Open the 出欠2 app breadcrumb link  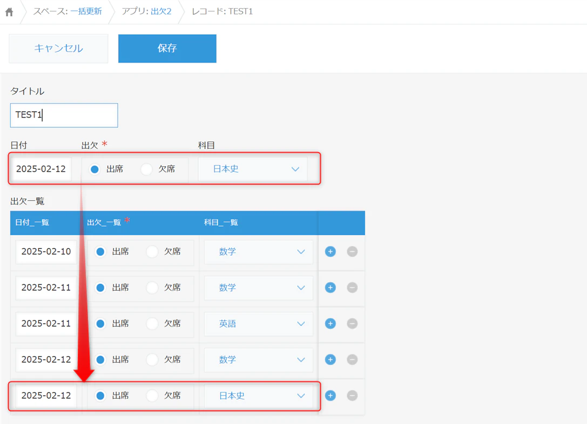pos(161,11)
